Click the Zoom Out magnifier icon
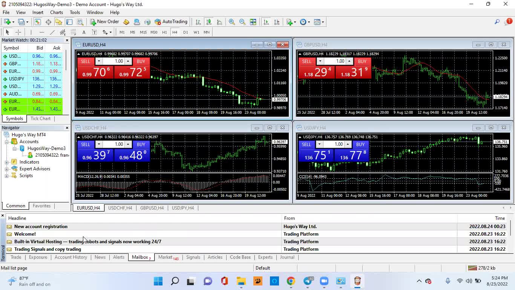The image size is (515, 290). click(x=242, y=22)
